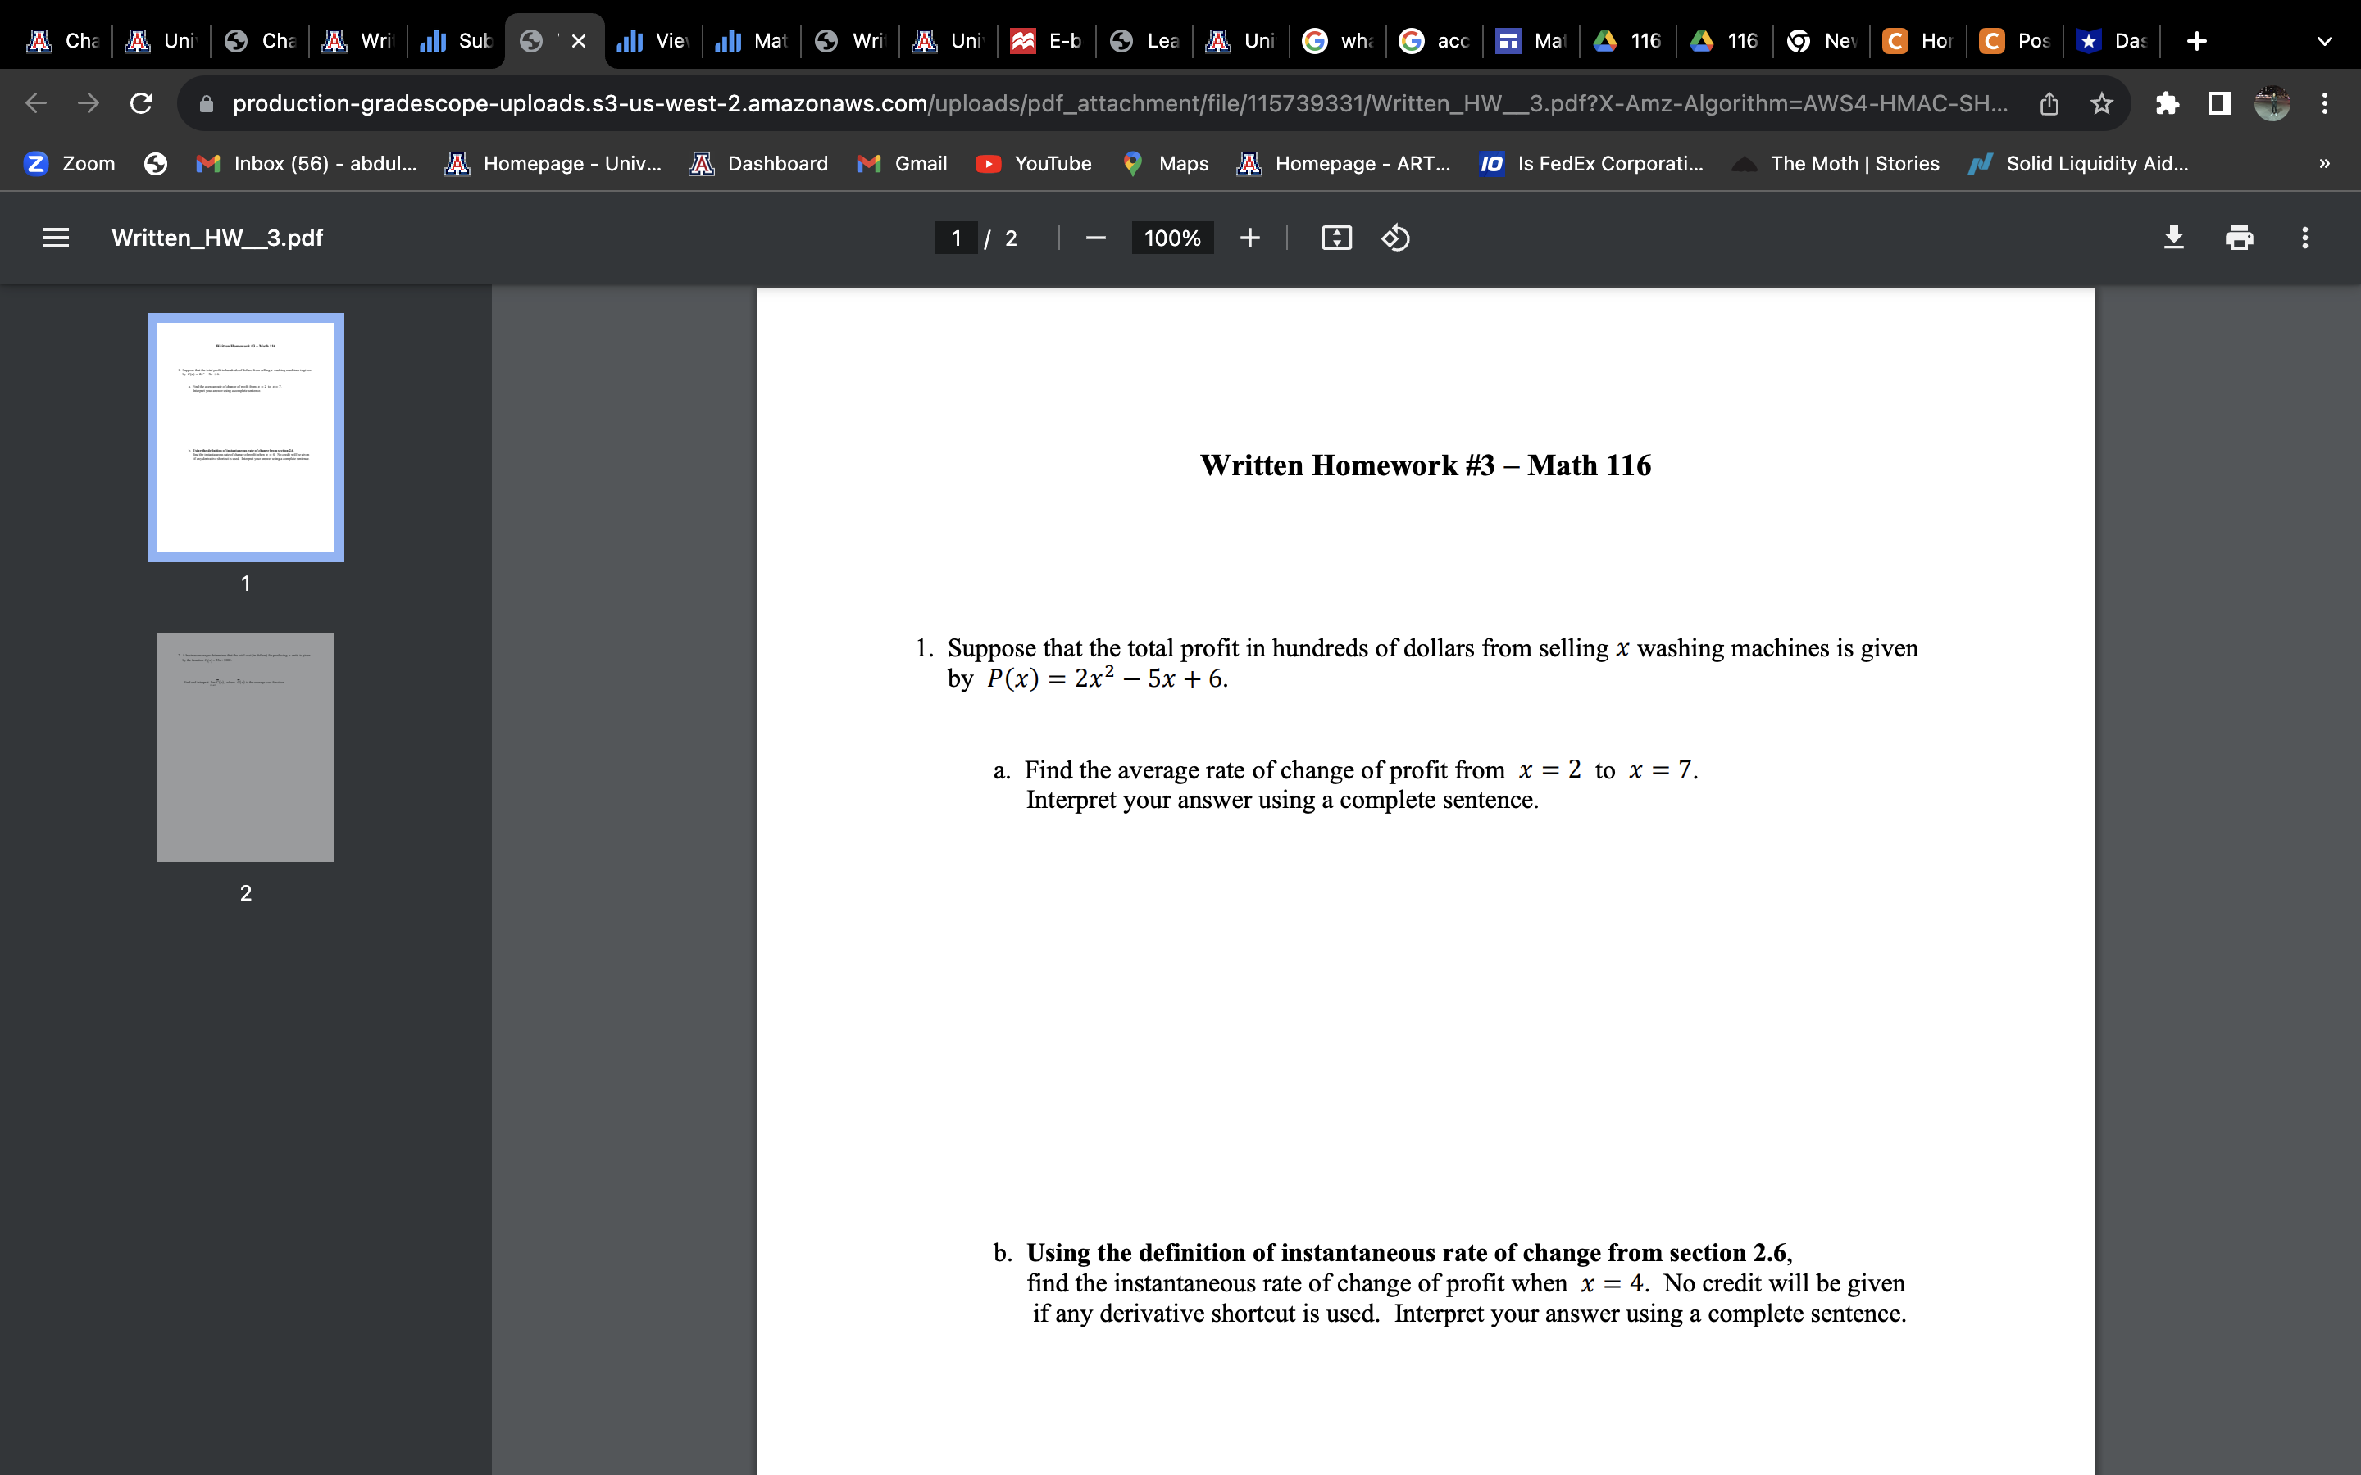Switch to the Das browser tab

tap(2113, 41)
